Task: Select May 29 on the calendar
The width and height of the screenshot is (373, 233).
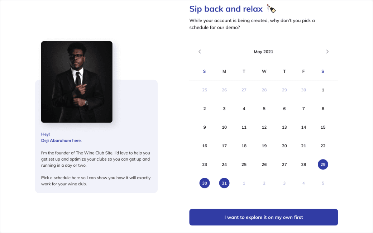Action: pos(323,165)
